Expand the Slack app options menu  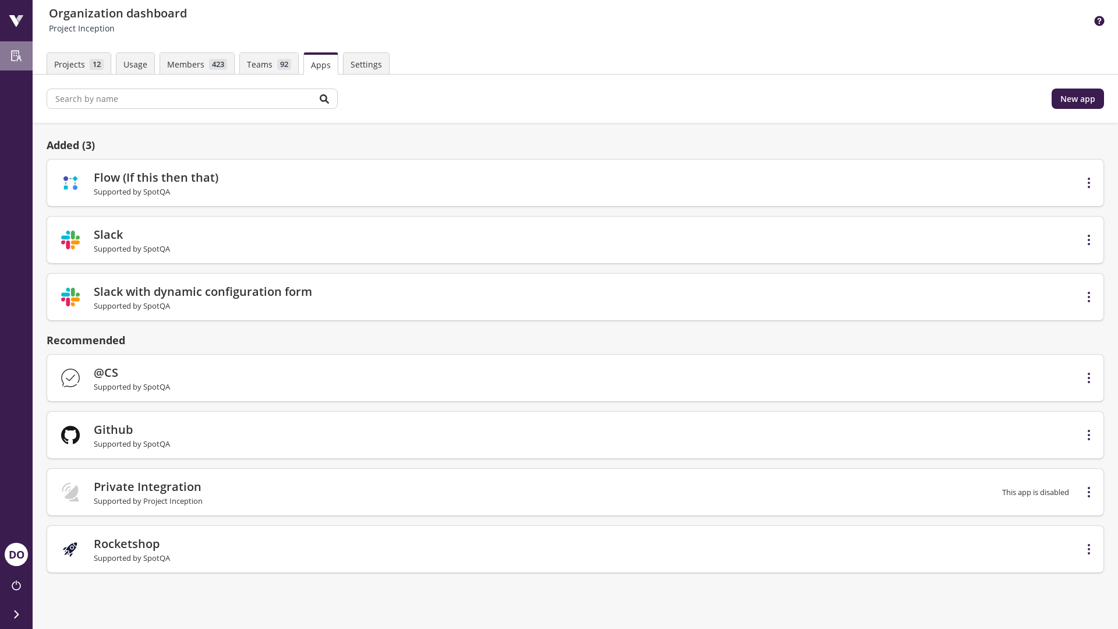[x=1089, y=239]
